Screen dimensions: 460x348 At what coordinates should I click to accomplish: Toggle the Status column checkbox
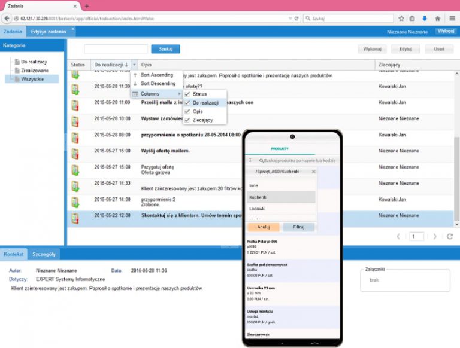pos(187,94)
